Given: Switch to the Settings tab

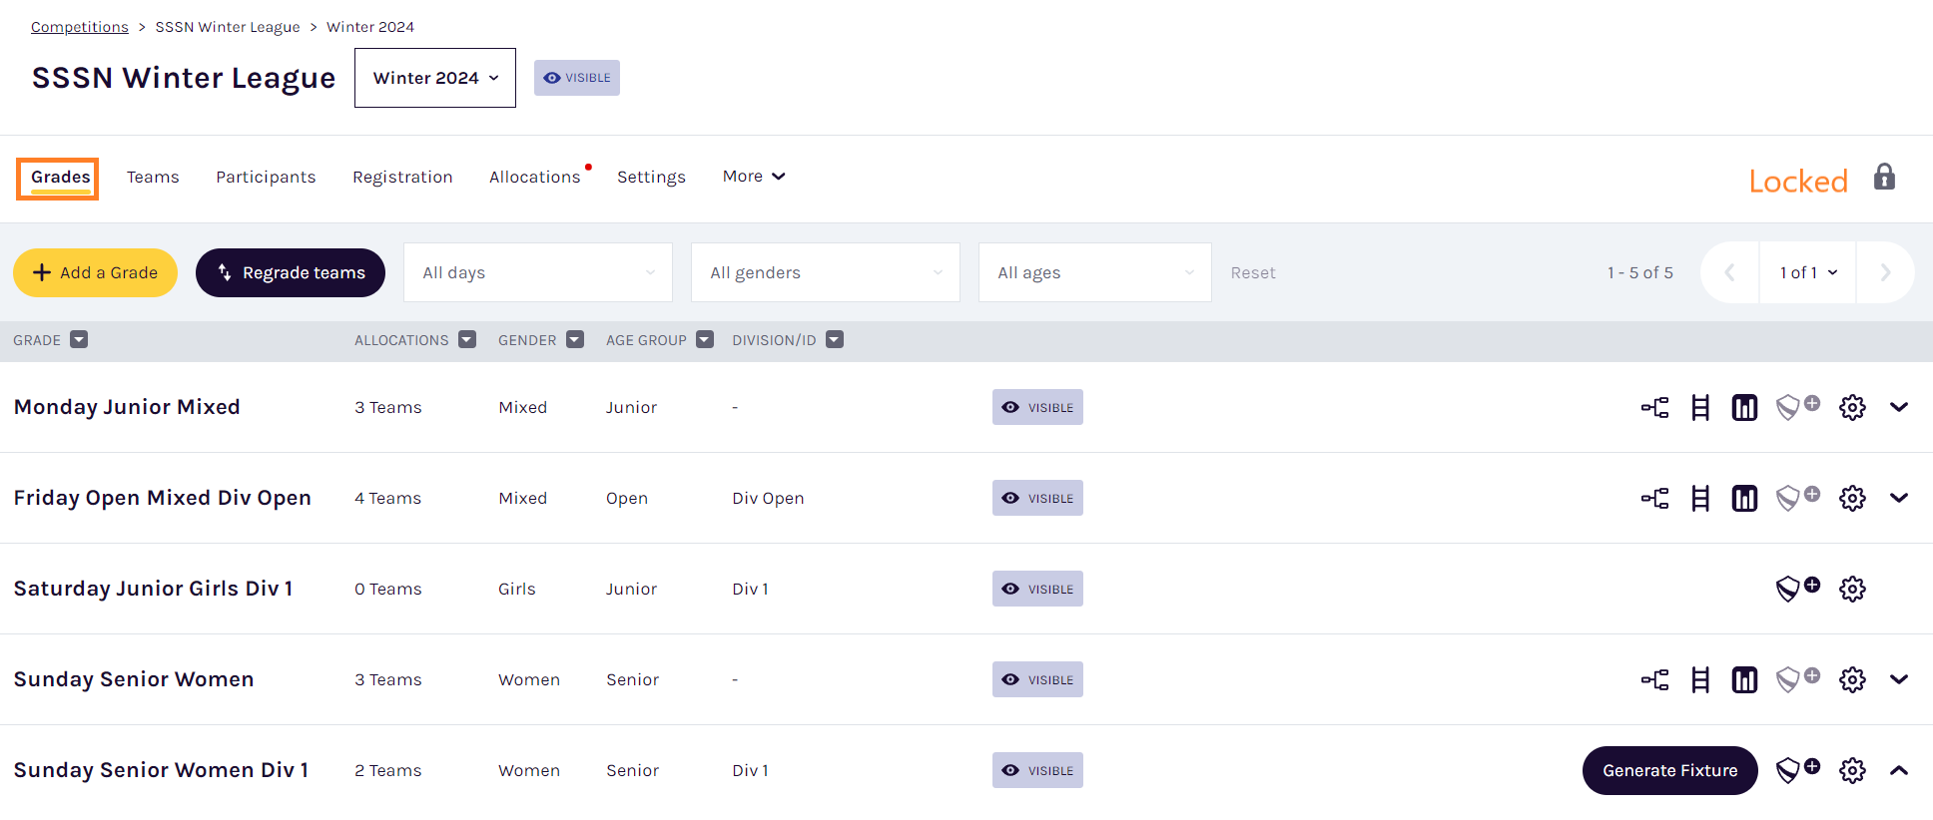Looking at the screenshot, I should click(x=651, y=177).
